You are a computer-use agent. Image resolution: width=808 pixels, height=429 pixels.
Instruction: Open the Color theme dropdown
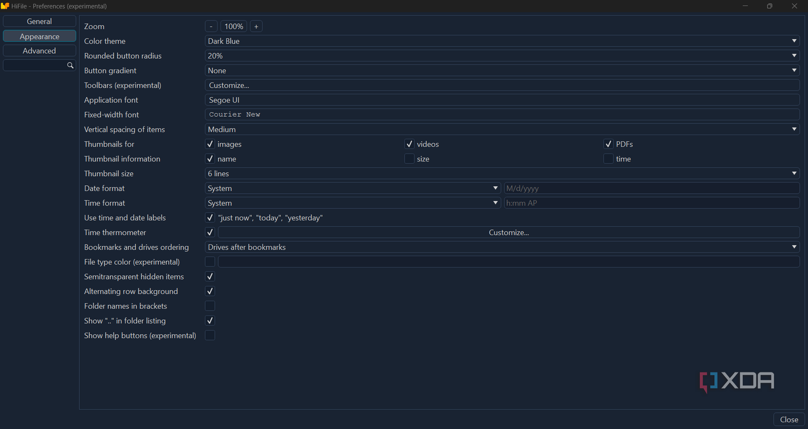[x=502, y=41]
